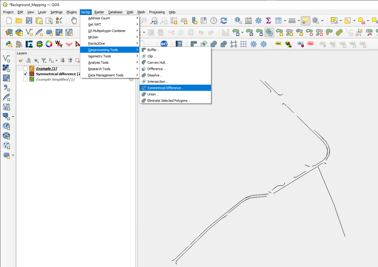
Task: Select the Symmetrical difference layer color swatch
Action: point(32,74)
